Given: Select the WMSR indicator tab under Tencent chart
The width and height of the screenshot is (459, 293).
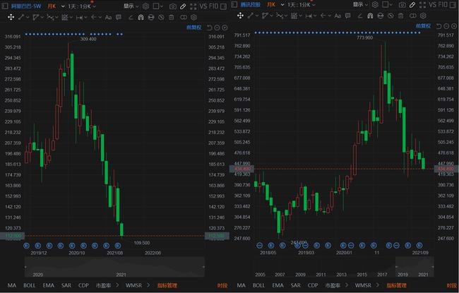Looking at the screenshot, I should (363, 285).
